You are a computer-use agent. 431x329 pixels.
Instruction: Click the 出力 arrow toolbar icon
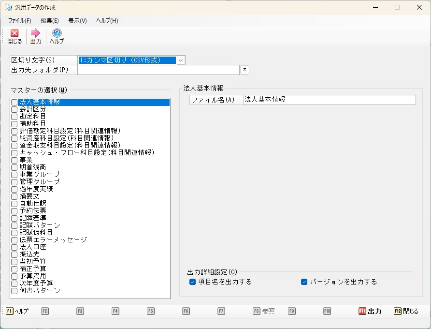35,33
